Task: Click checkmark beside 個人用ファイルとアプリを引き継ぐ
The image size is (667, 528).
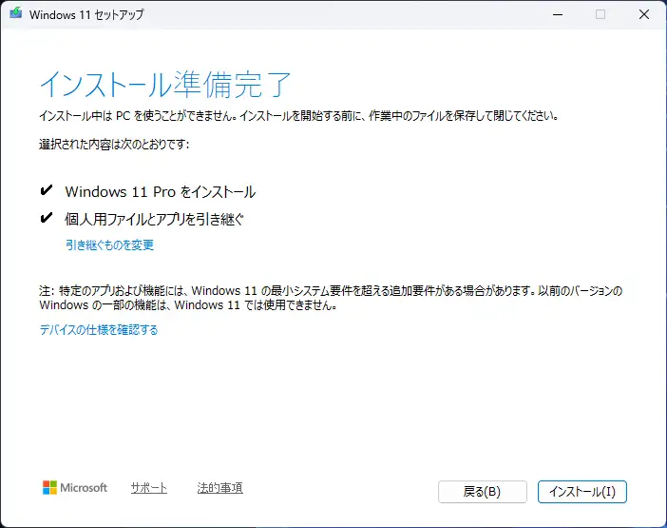Action: point(47,219)
